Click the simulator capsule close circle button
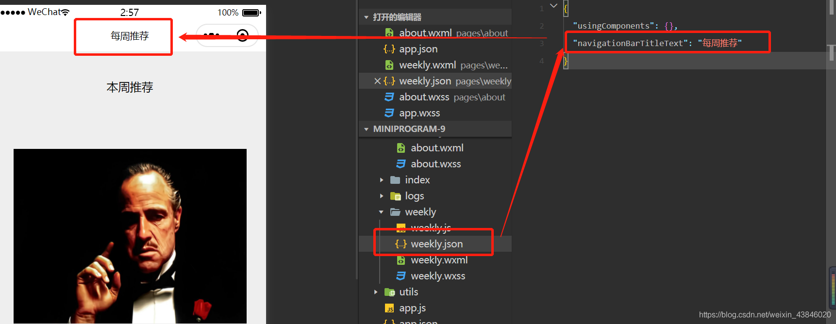 click(243, 35)
